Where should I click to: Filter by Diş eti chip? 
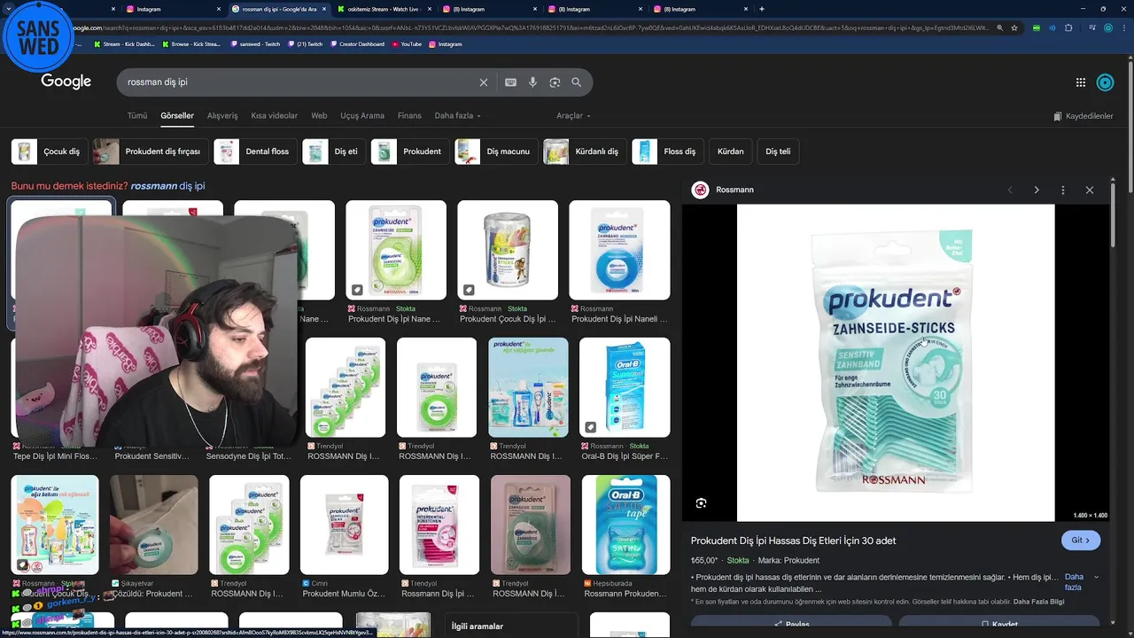(334, 152)
